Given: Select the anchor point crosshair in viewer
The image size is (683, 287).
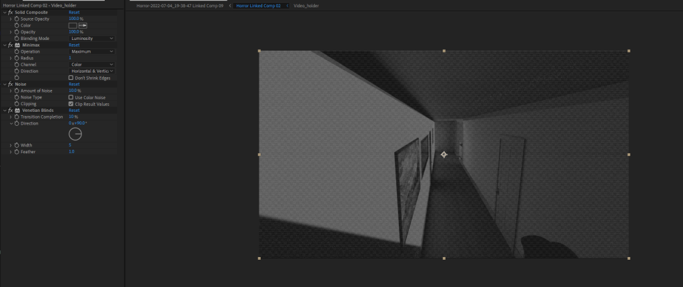Looking at the screenshot, I should (x=444, y=154).
